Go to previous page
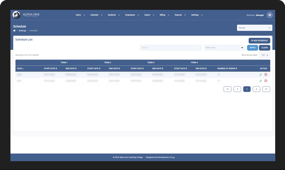This screenshot has width=285, height=170. (x=237, y=89)
